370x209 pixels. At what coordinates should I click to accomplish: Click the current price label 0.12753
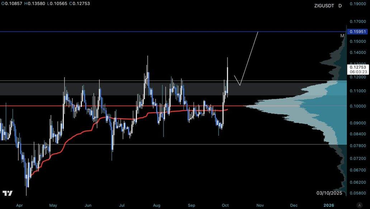[357, 67]
